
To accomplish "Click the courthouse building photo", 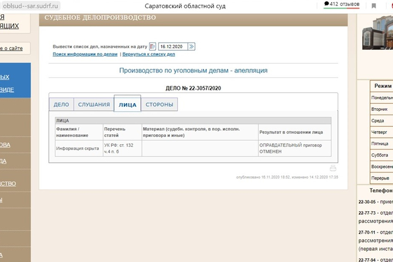I will pyautogui.click(x=378, y=32).
